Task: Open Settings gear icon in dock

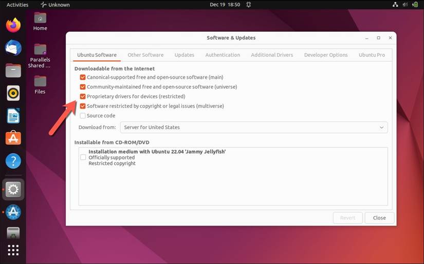Action: [13, 189]
